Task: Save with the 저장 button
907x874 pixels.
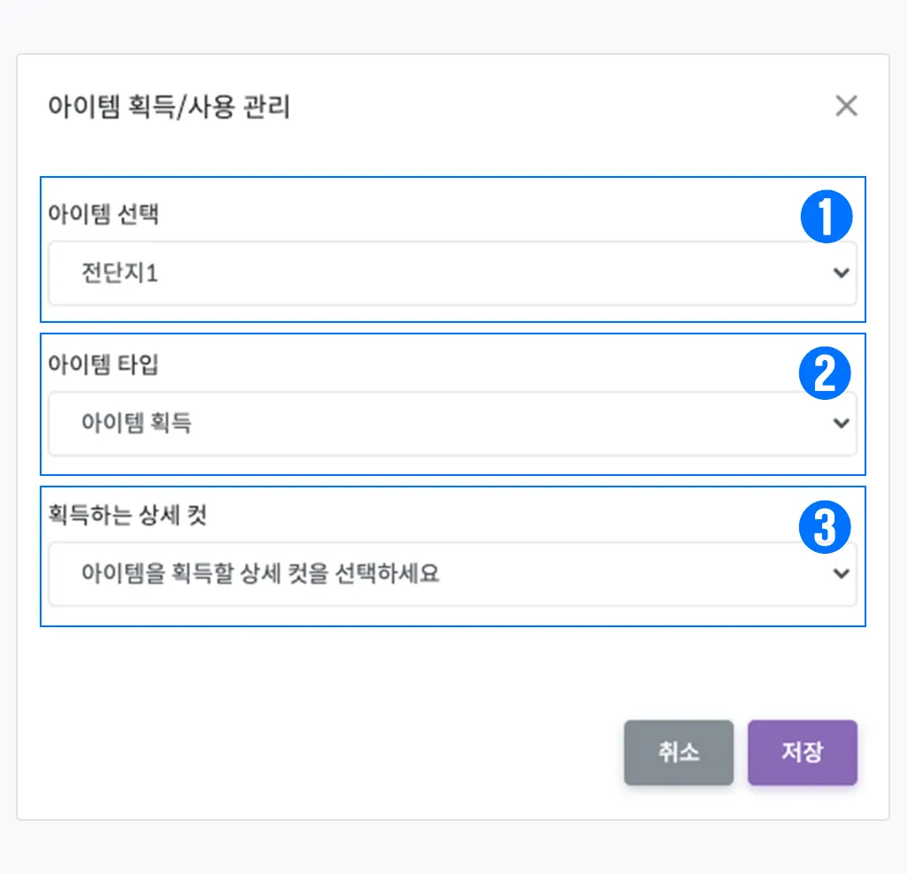Action: pos(802,753)
